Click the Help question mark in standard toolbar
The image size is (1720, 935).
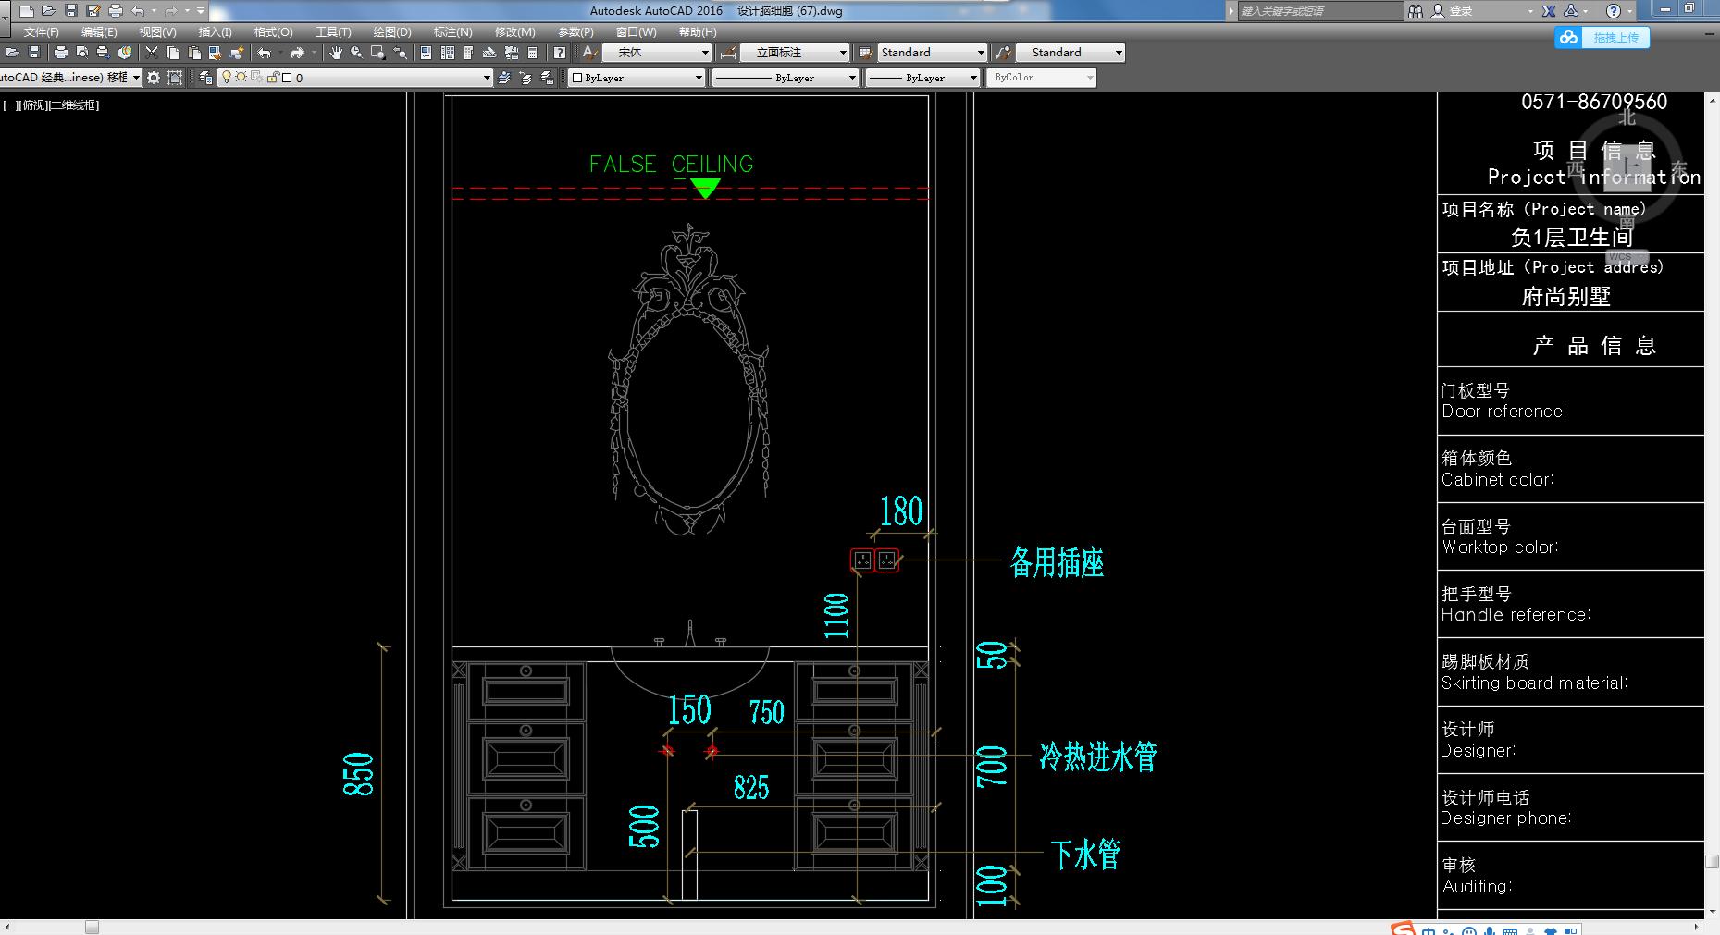[560, 53]
